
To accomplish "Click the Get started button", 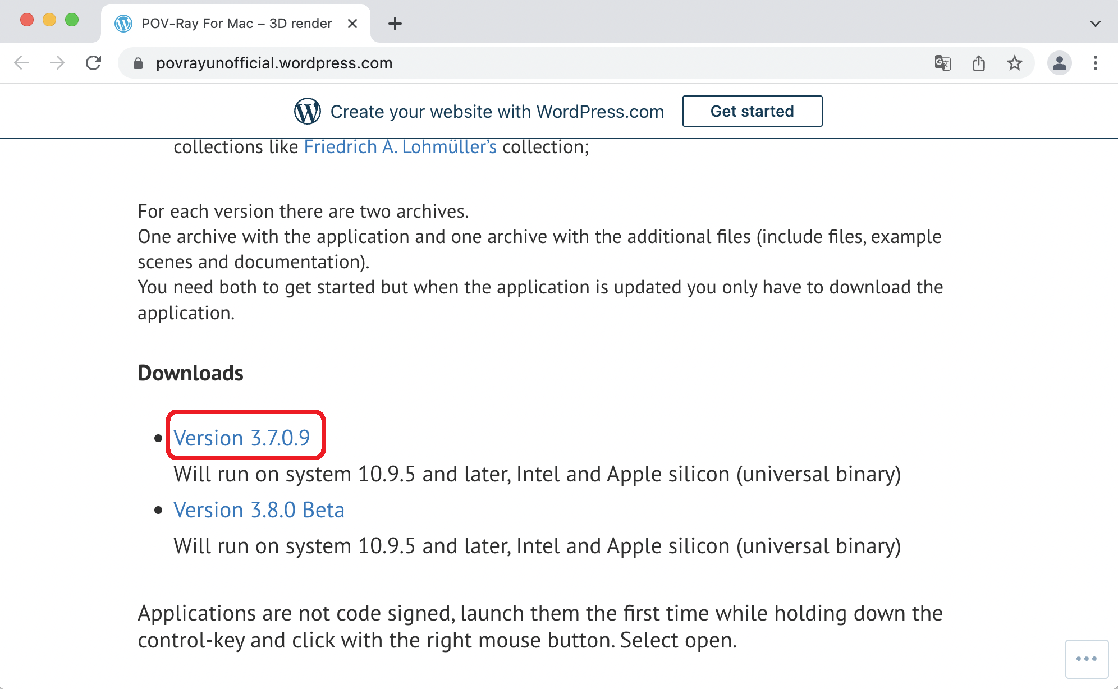I will [x=752, y=111].
